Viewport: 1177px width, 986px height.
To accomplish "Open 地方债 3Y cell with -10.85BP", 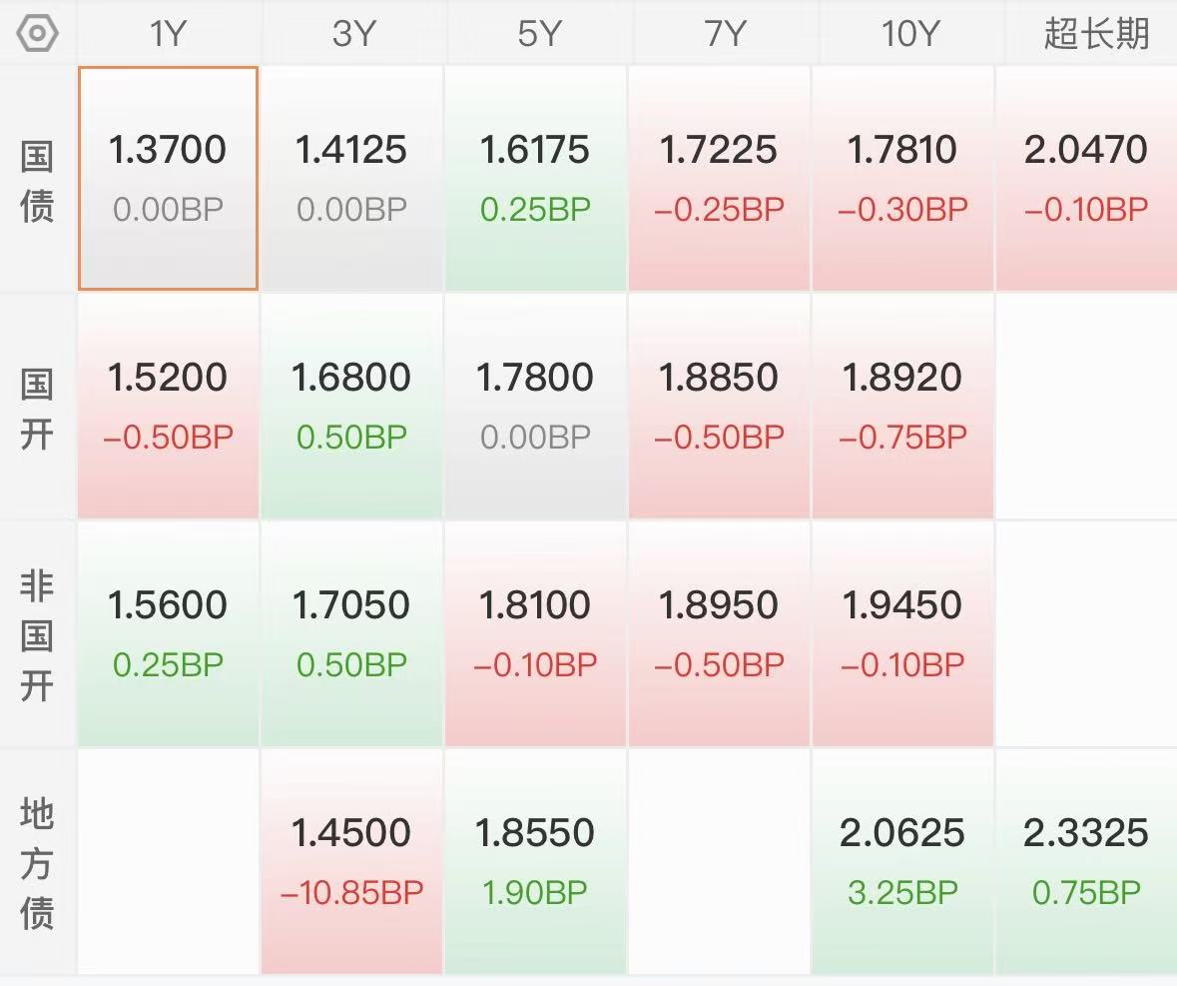I will tap(351, 861).
